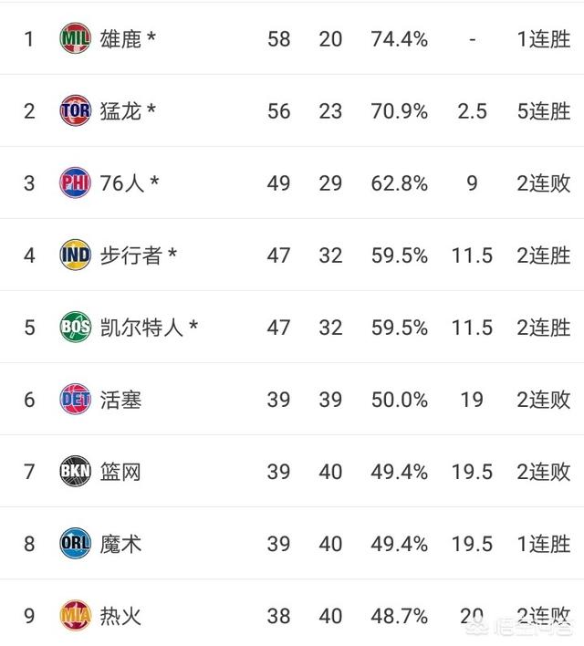Screen dimensions: 584x646
Task: Open the 猛龙 team name link
Action: [x=120, y=111]
